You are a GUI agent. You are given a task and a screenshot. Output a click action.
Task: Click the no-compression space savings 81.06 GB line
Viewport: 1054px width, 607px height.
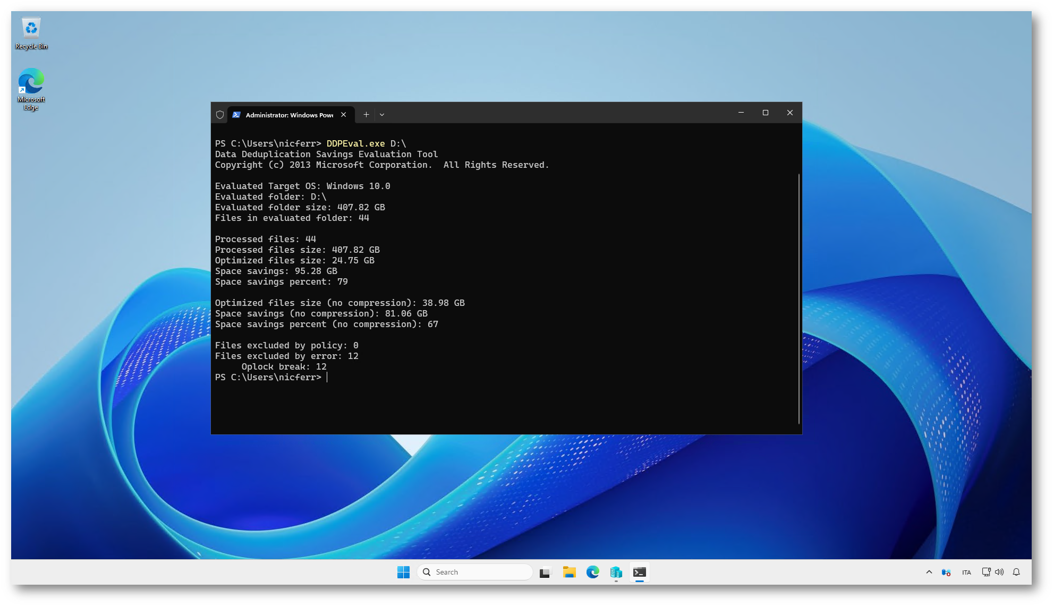click(x=321, y=313)
